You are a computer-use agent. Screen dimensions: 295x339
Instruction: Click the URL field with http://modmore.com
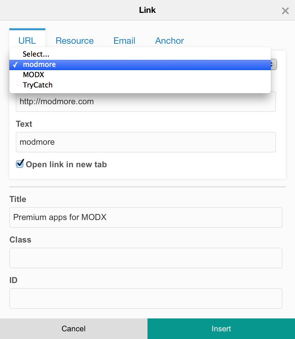(x=146, y=102)
